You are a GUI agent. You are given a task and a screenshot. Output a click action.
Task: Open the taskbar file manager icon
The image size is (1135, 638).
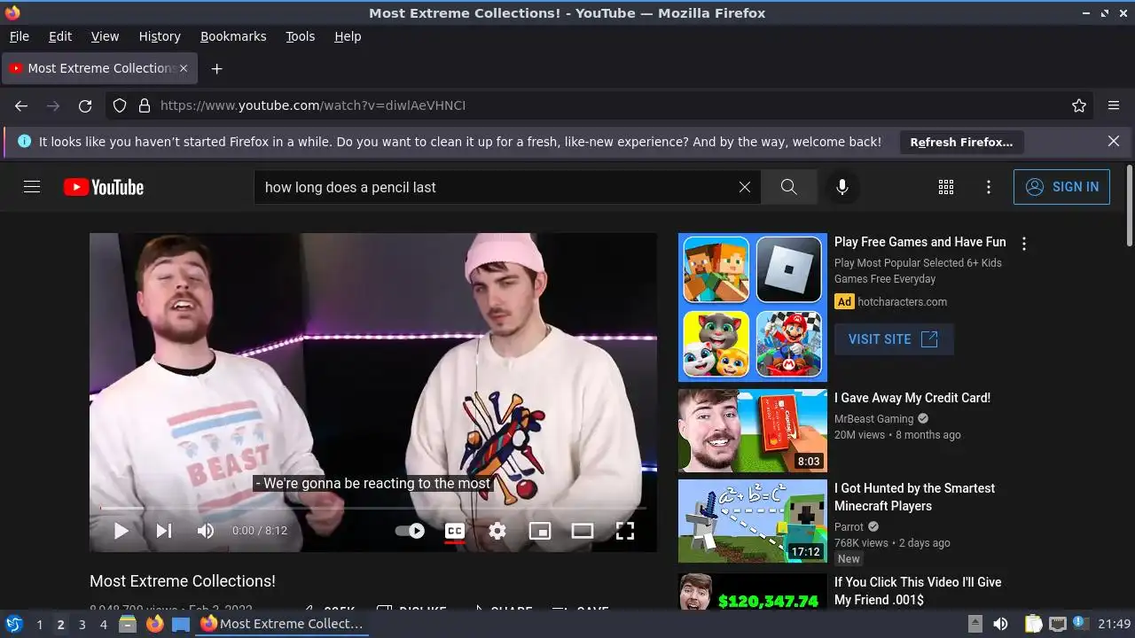(x=128, y=624)
